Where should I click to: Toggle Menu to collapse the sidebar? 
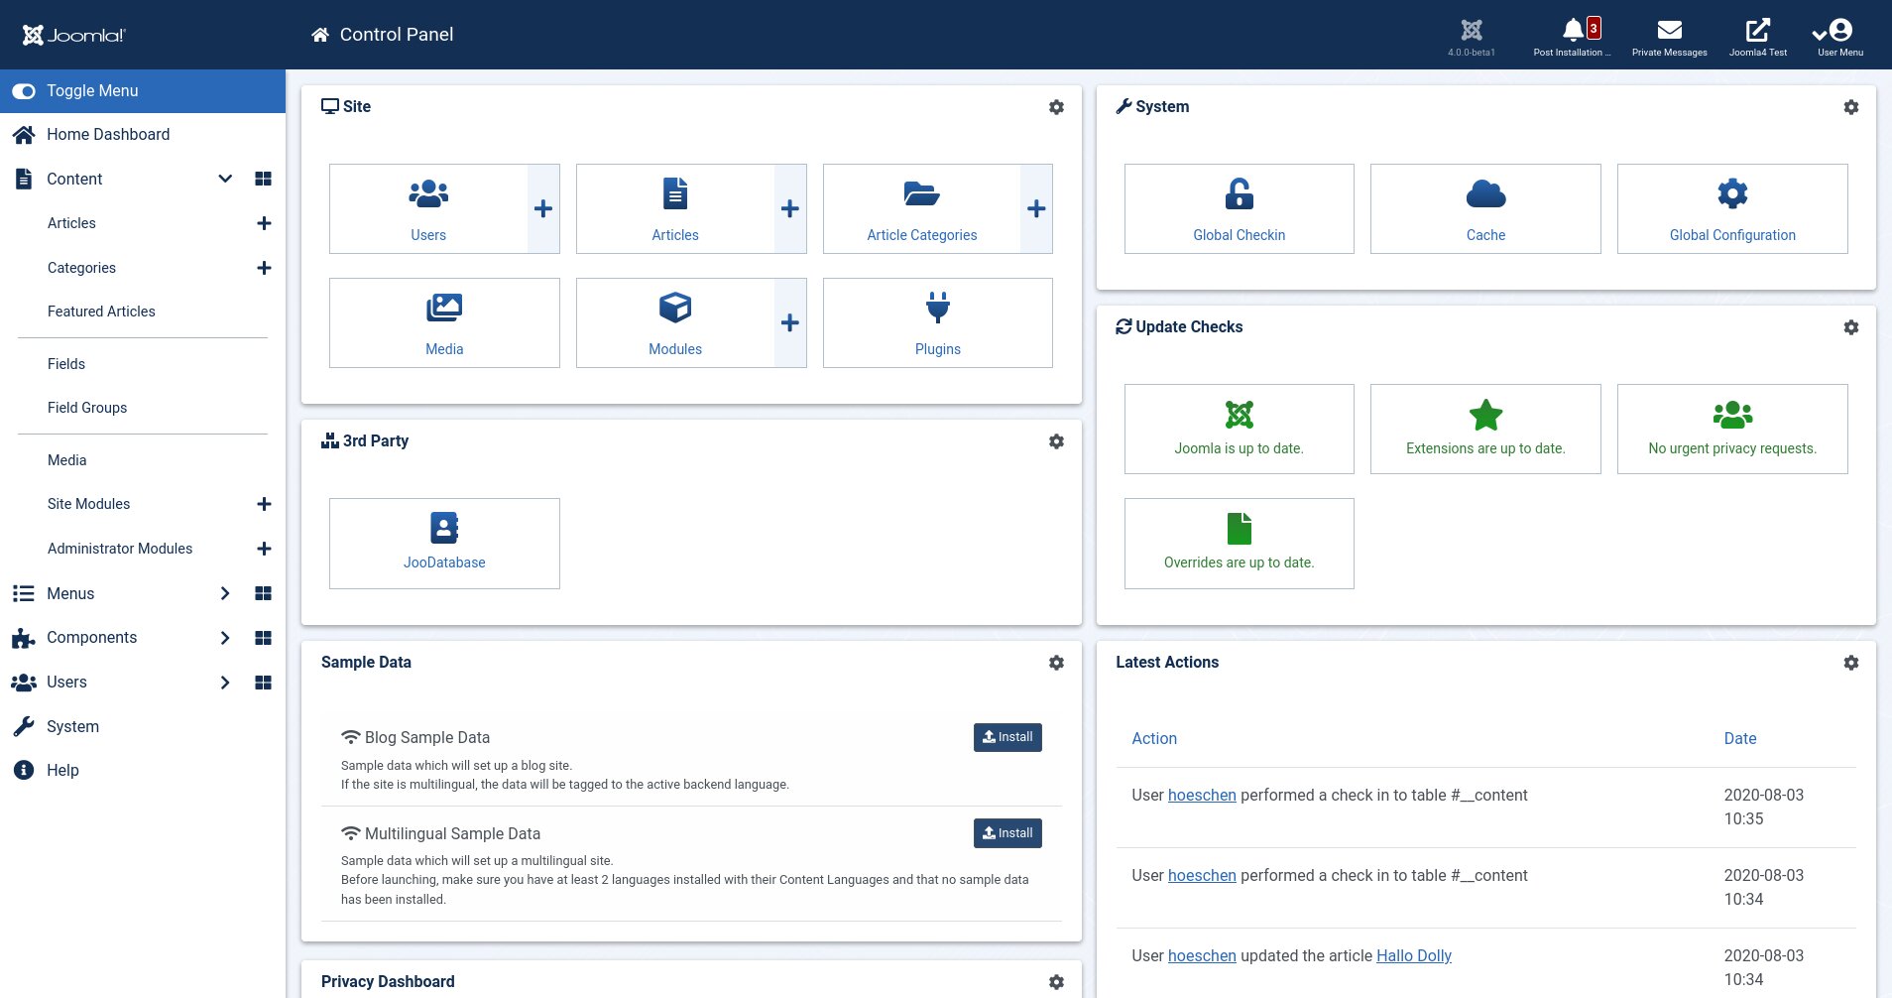tap(92, 90)
